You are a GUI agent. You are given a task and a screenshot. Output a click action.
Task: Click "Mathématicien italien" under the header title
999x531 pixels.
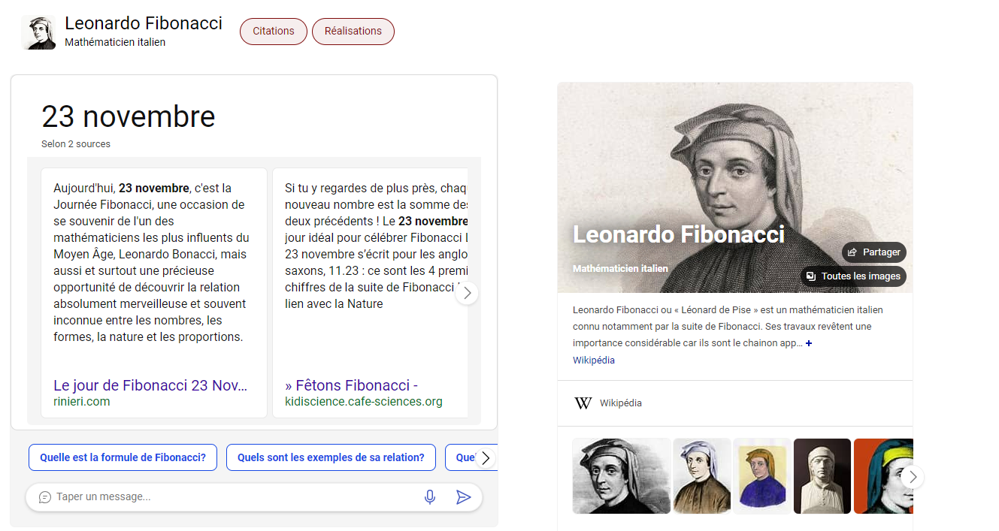(115, 43)
